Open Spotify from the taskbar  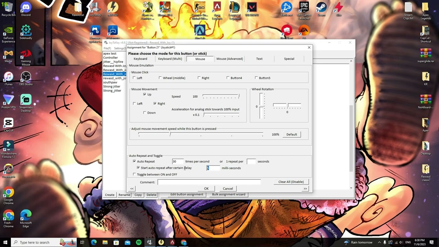click(x=139, y=242)
